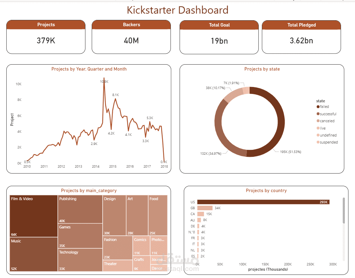Click the 2014 x-axis label
The width and height of the screenshot is (355, 278).
point(96,167)
